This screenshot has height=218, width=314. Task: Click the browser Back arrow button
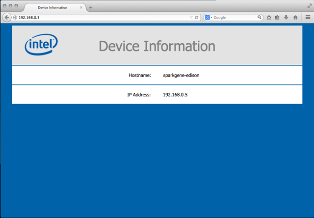[x=7, y=17]
